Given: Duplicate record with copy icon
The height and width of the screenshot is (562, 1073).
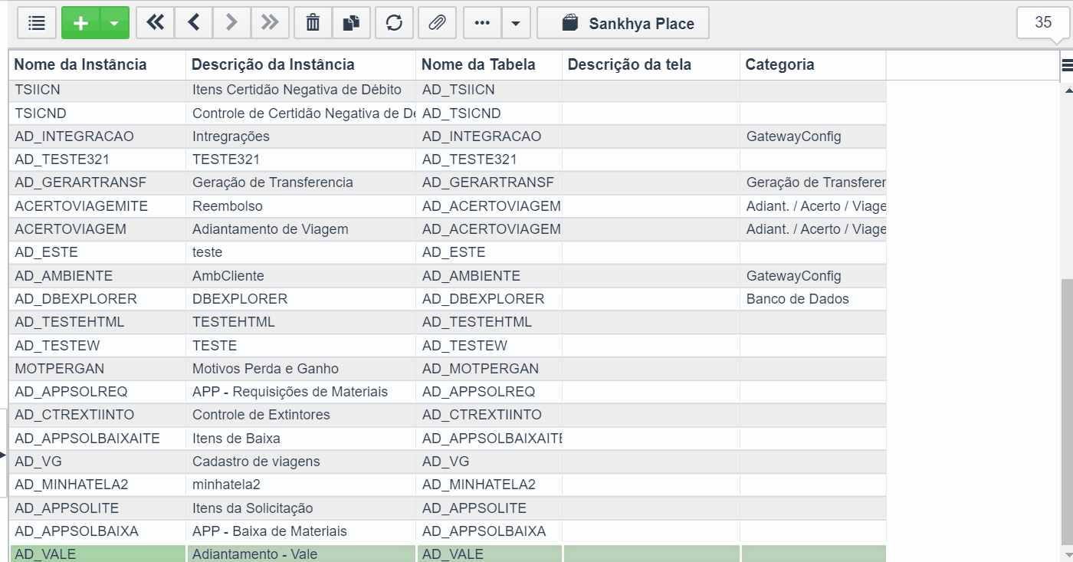Looking at the screenshot, I should [351, 23].
